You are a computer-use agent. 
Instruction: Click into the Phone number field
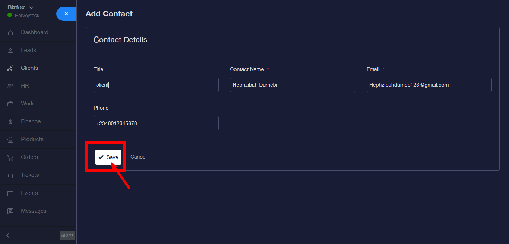tap(156, 123)
